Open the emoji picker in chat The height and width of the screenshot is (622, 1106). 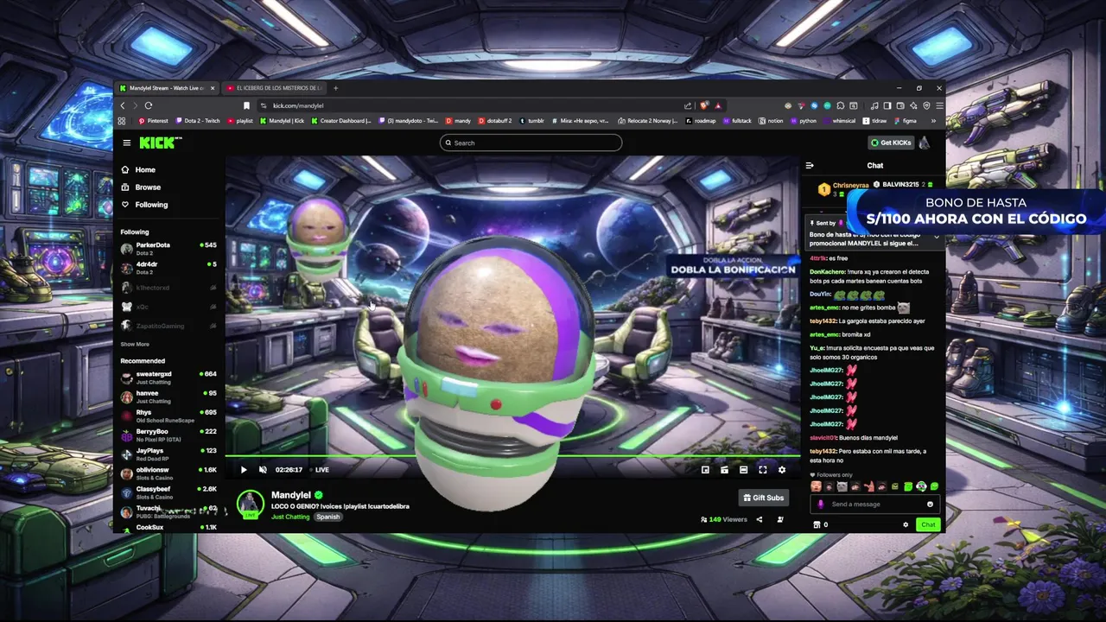(x=930, y=504)
